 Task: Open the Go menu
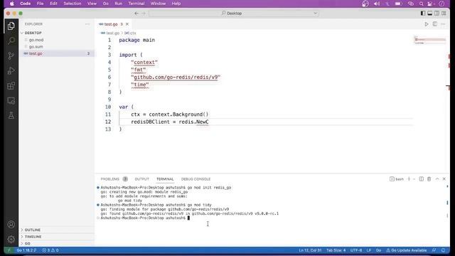(x=105, y=4)
